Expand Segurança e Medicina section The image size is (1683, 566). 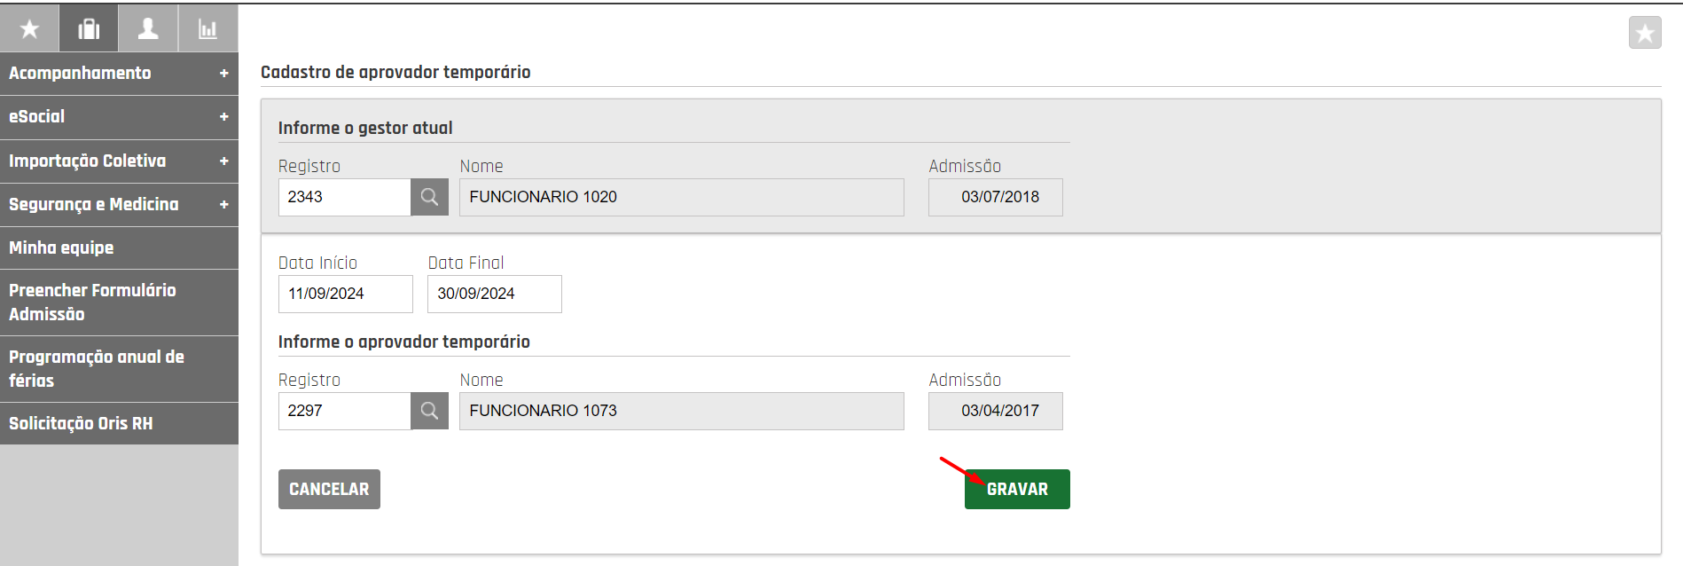click(x=223, y=205)
